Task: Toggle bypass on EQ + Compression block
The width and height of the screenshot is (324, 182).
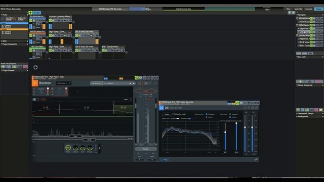Action: point(103,51)
